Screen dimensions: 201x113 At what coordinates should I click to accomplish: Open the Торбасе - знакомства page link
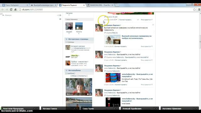coord(79,62)
